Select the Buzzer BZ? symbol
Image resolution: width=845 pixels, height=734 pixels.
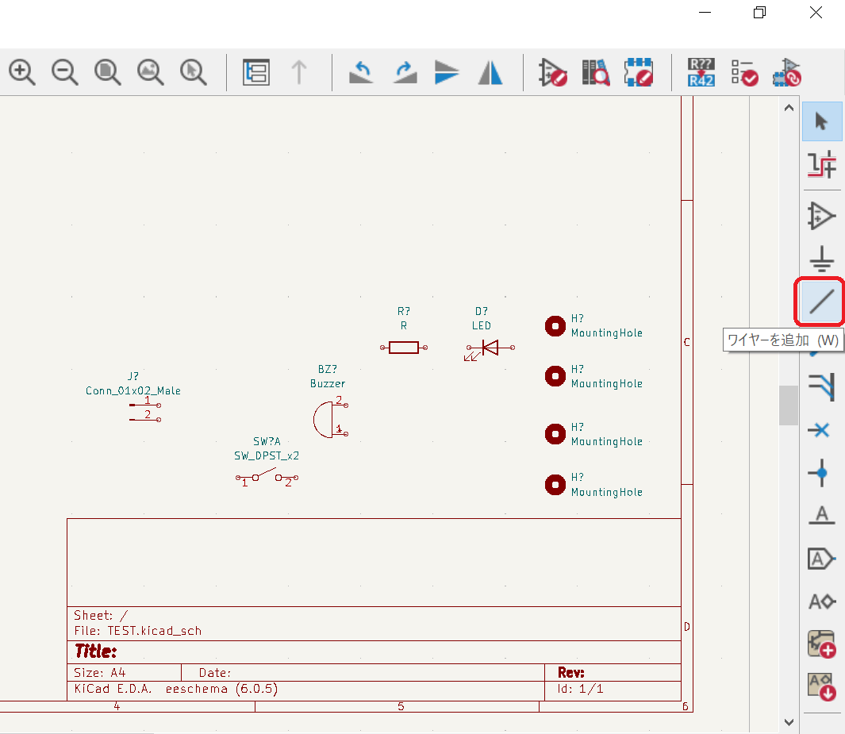pos(330,419)
